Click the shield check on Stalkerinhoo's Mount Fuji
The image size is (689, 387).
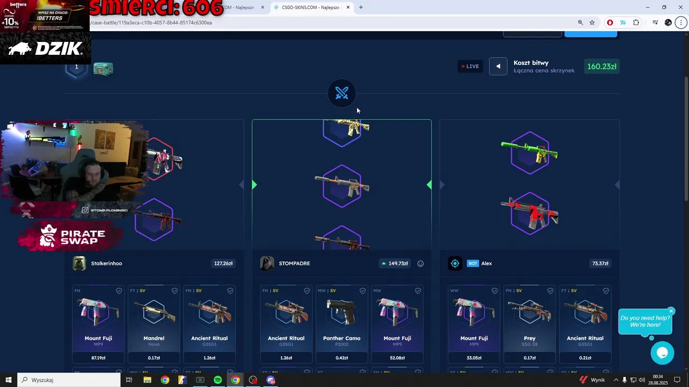(119, 291)
